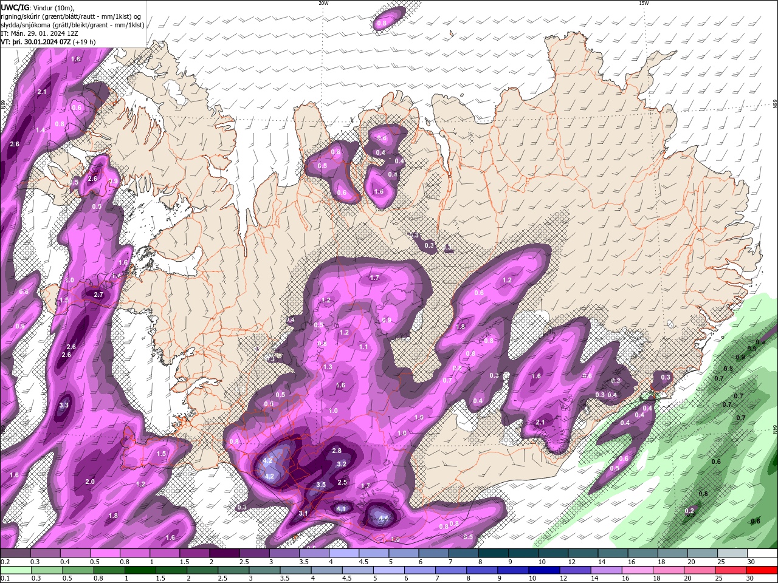Click the 3.2 value on the map
The height and width of the screenshot is (583, 778).
click(342, 464)
